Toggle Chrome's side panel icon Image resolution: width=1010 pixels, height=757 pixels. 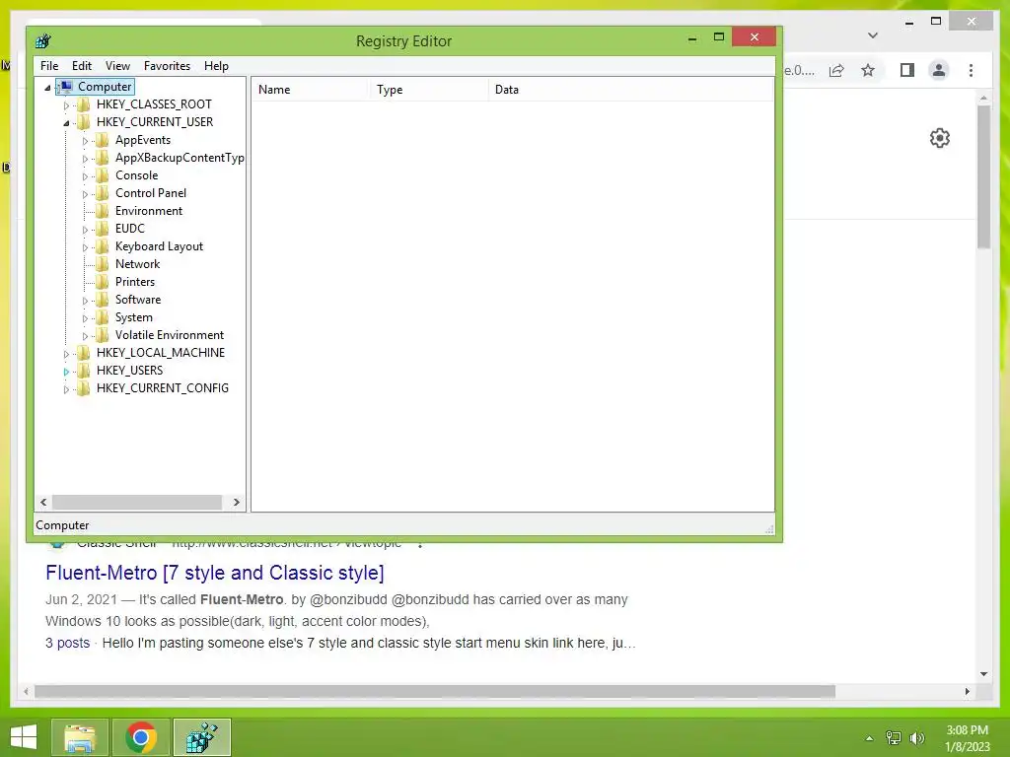pyautogui.click(x=907, y=70)
